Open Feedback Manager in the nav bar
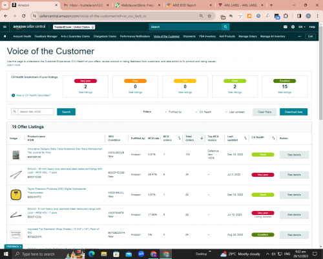This screenshot has height=259, width=323. point(46,36)
